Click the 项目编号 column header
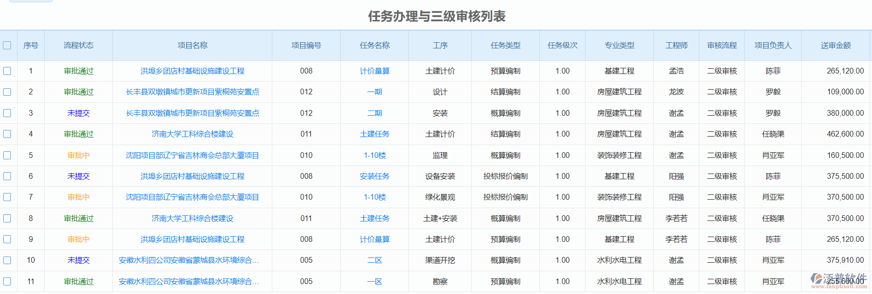 pyautogui.click(x=306, y=46)
